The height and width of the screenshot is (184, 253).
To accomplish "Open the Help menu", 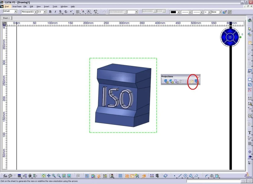I will (73, 6).
